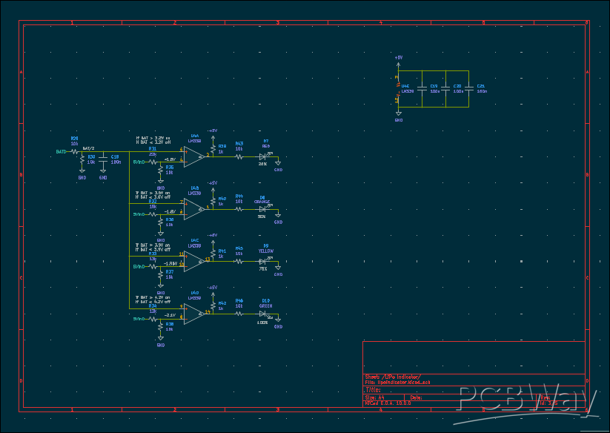Select the D9 YELLOW LED symbol

click(x=262, y=261)
